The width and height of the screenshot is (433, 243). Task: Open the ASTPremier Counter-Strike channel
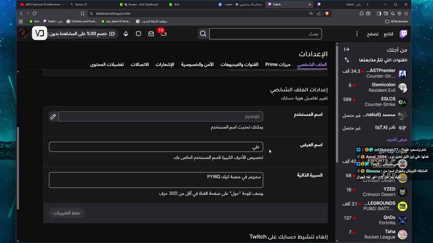click(x=374, y=73)
